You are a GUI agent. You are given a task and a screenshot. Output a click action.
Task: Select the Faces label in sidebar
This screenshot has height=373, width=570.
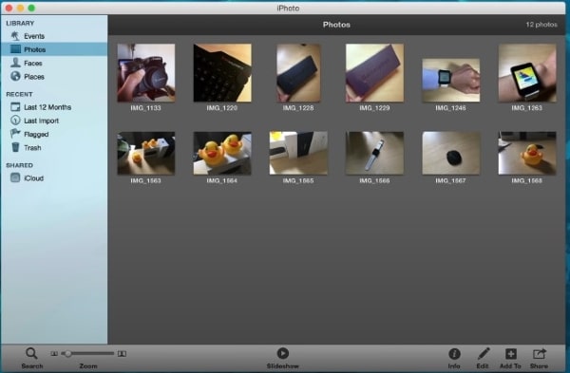pyautogui.click(x=33, y=64)
